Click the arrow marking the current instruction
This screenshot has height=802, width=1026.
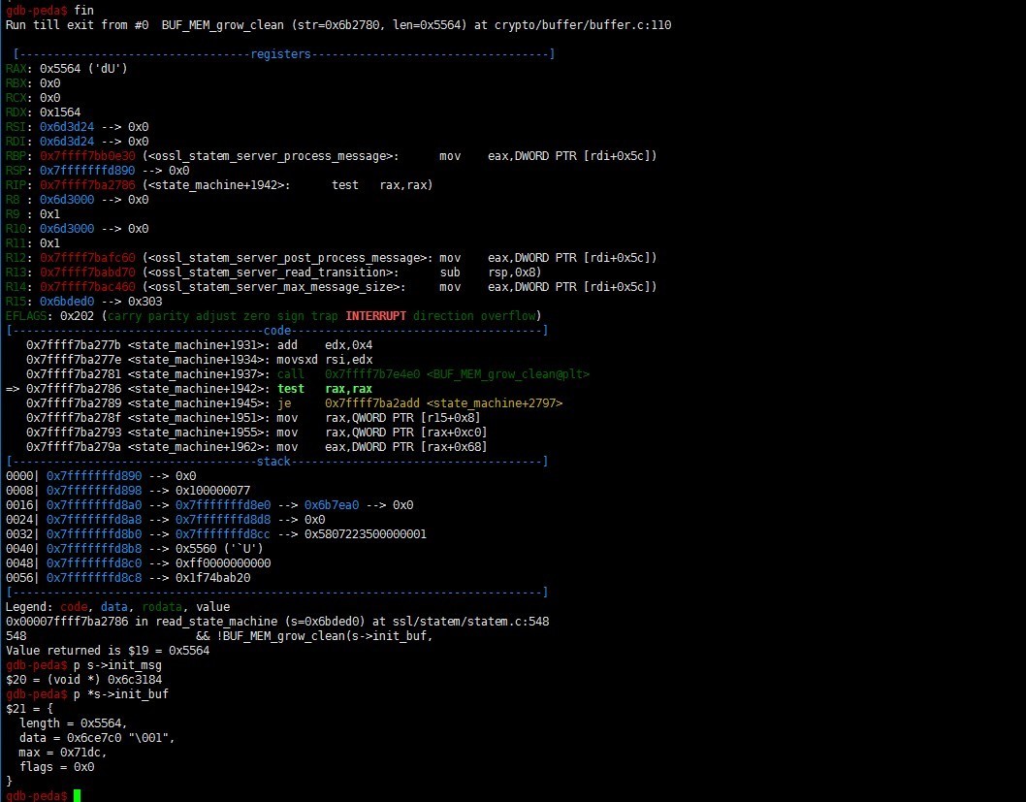[13, 388]
